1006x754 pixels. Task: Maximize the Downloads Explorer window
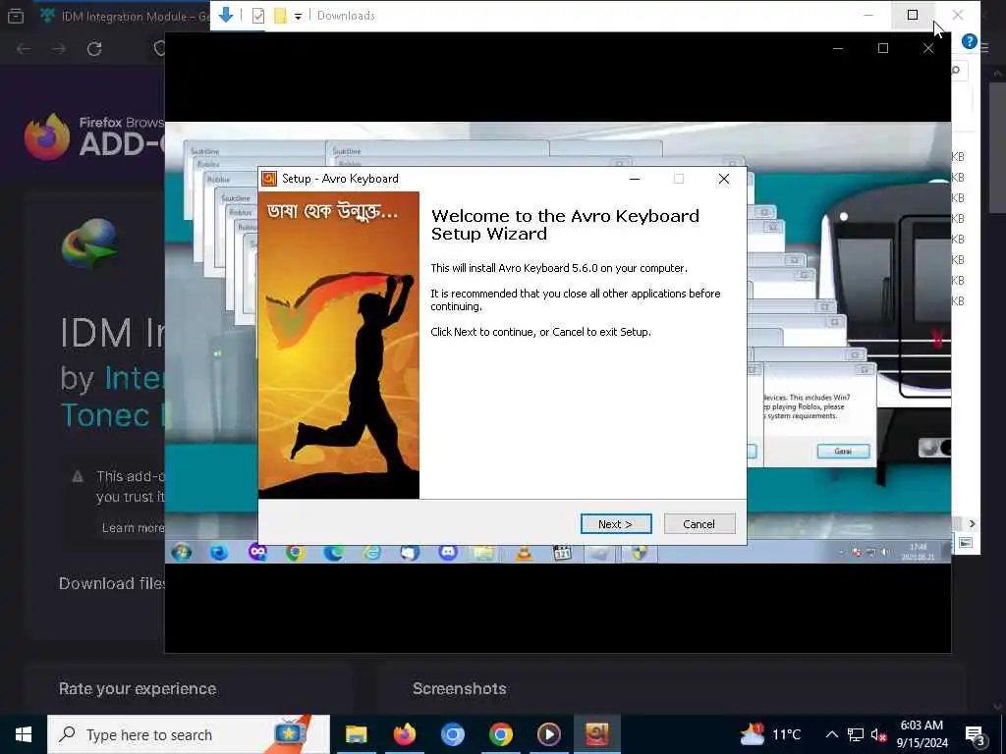[x=913, y=15]
